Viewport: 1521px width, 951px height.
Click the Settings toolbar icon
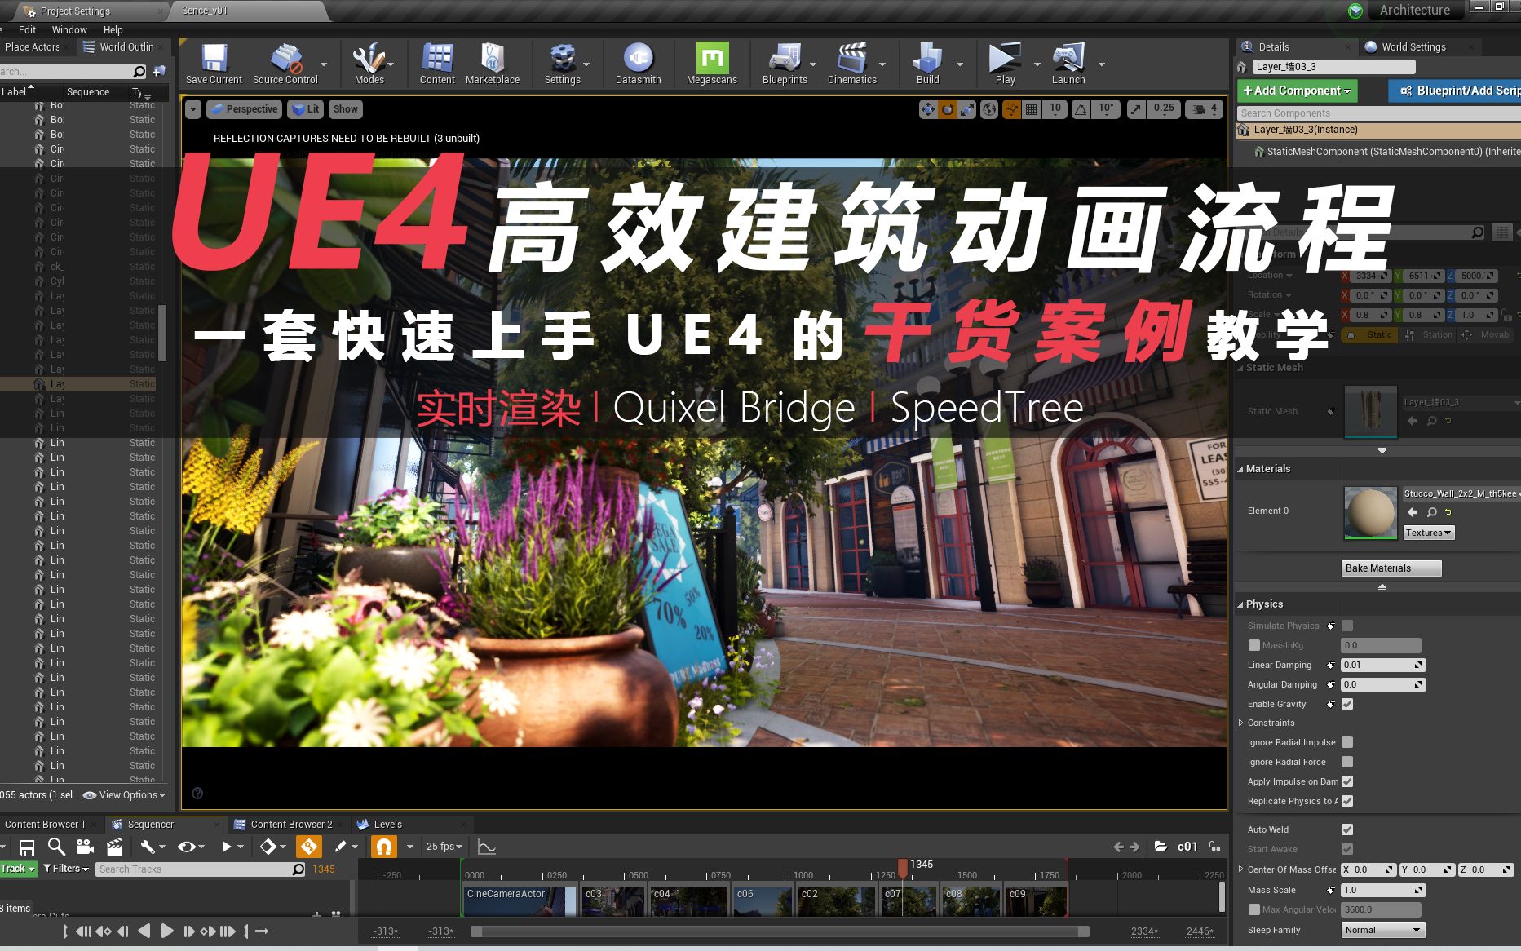(x=562, y=64)
